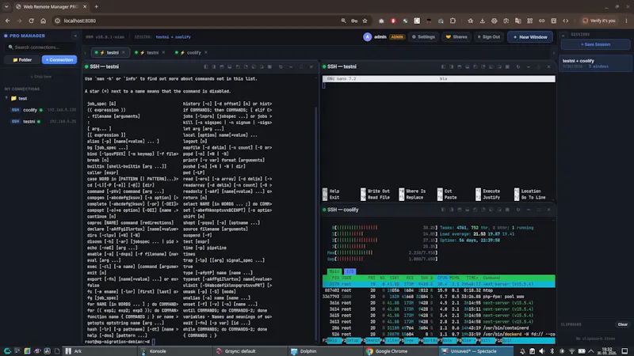Viewport: 634px width, 356px height.
Task: Bookmark this page with the star icon
Action: (x=365, y=21)
